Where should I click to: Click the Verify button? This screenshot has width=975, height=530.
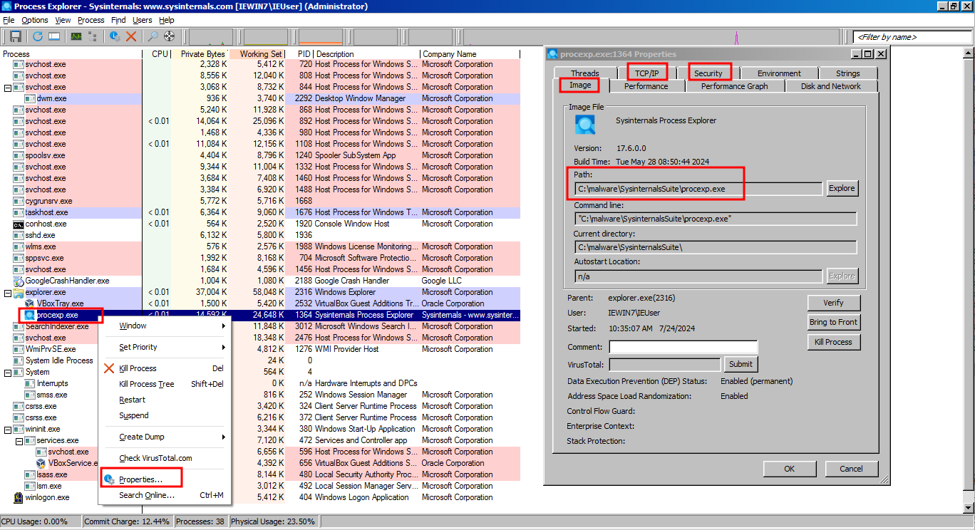pyautogui.click(x=833, y=303)
